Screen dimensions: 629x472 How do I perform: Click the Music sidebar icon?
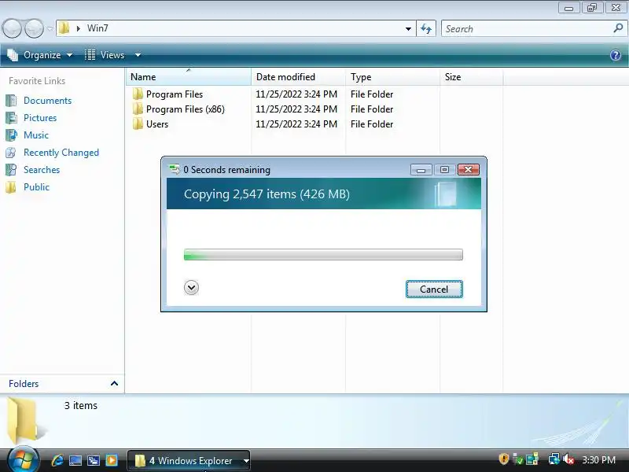[x=11, y=135]
